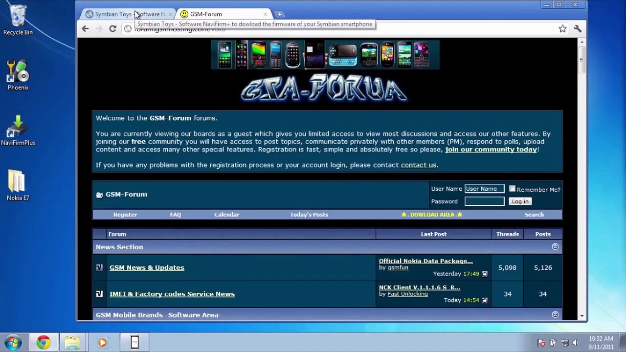This screenshot has width=626, height=352.
Task: Click the folder icon beside GSM-Forum breadcrumb
Action: tap(99, 195)
